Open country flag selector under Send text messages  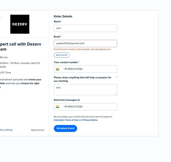pyautogui.click(x=57, y=107)
